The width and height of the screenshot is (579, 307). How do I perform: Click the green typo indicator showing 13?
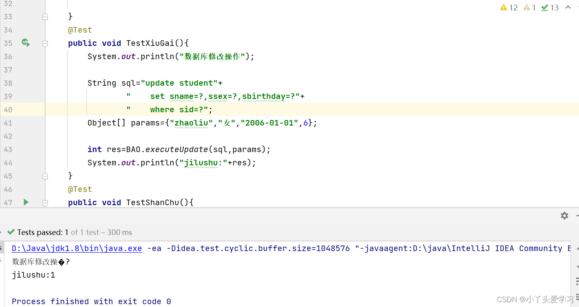point(550,8)
